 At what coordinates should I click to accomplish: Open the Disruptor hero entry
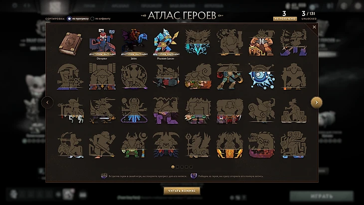pyautogui.click(x=102, y=43)
